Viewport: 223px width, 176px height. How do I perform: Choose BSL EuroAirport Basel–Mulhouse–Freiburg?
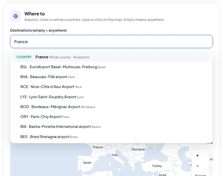click(112, 67)
